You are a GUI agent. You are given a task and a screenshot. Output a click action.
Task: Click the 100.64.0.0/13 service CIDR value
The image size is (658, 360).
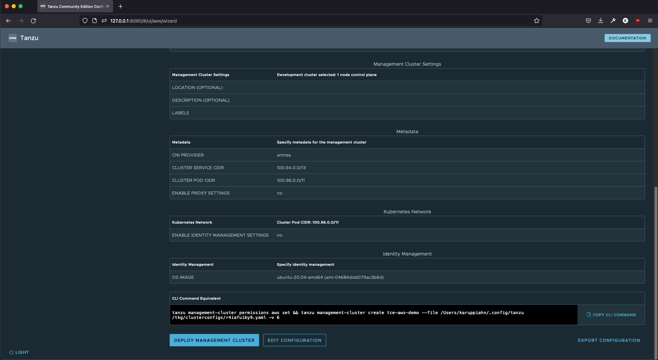click(291, 168)
